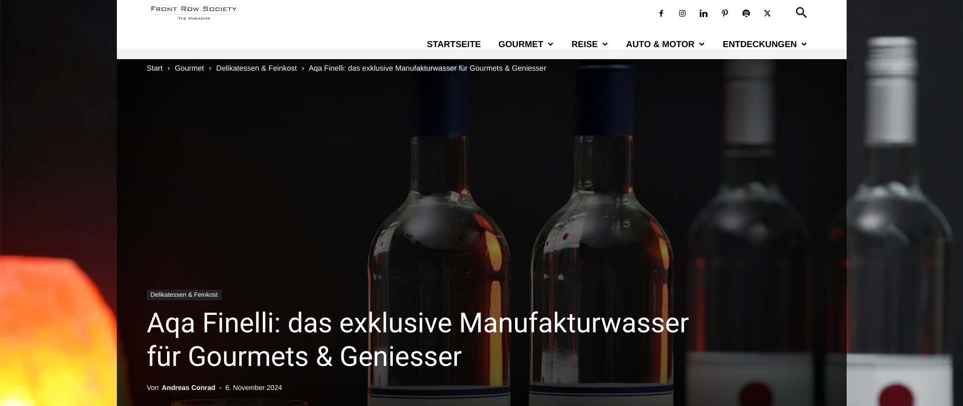Select the Gourmet menu label
This screenshot has height=406, width=963.
(x=521, y=44)
